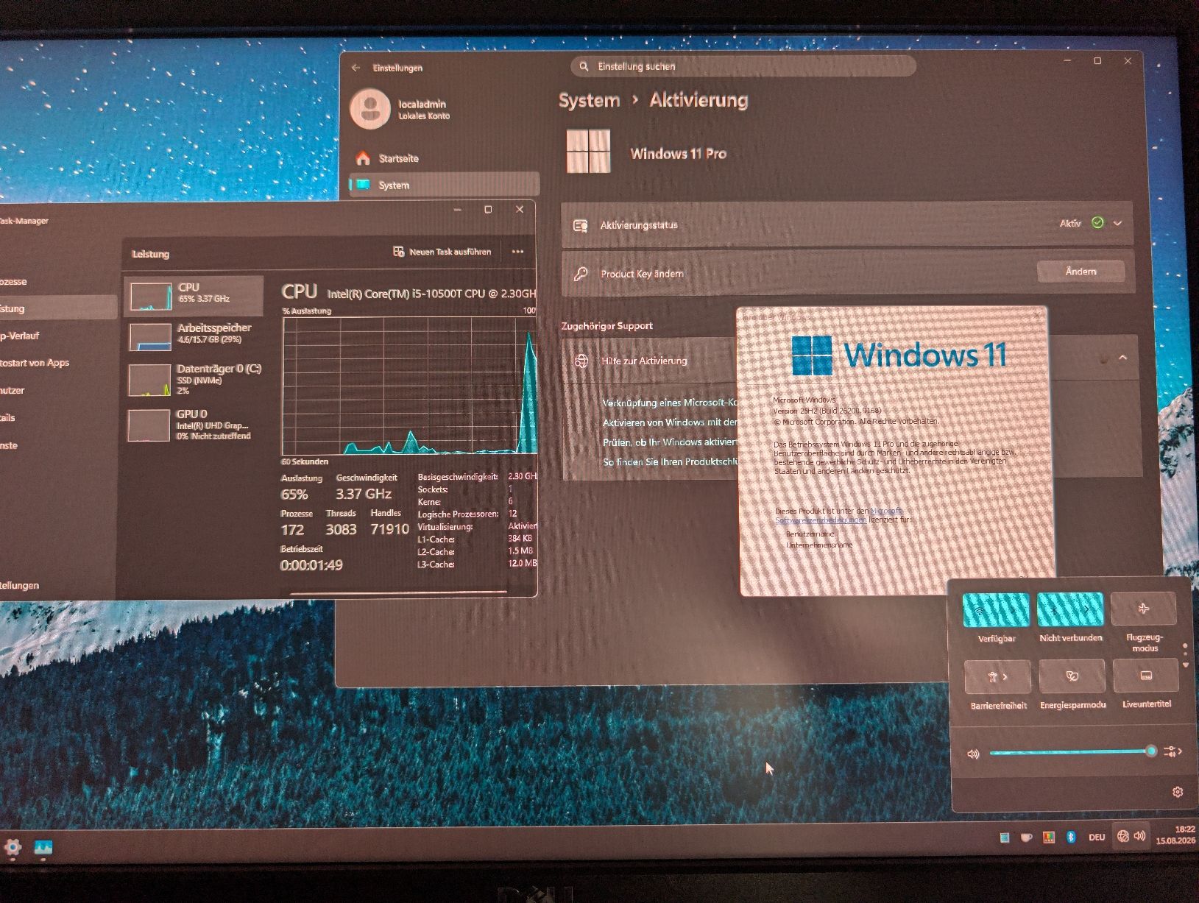The height and width of the screenshot is (903, 1199).
Task: Click the colorful tray icon next to Bluetooth
Action: (x=1049, y=837)
